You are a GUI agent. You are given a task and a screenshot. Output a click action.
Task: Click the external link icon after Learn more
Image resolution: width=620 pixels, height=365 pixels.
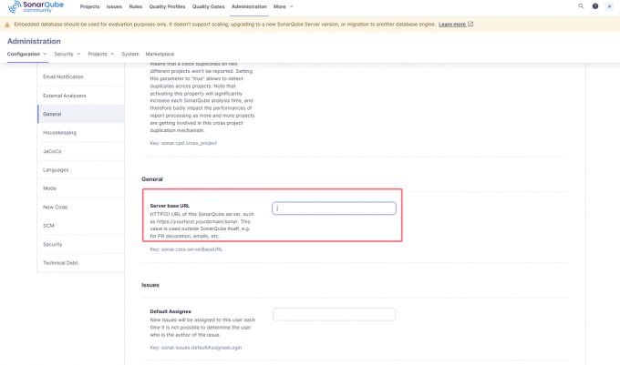pyautogui.click(x=470, y=24)
